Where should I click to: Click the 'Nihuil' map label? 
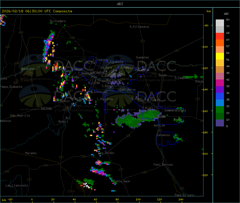pyautogui.click(x=63, y=122)
